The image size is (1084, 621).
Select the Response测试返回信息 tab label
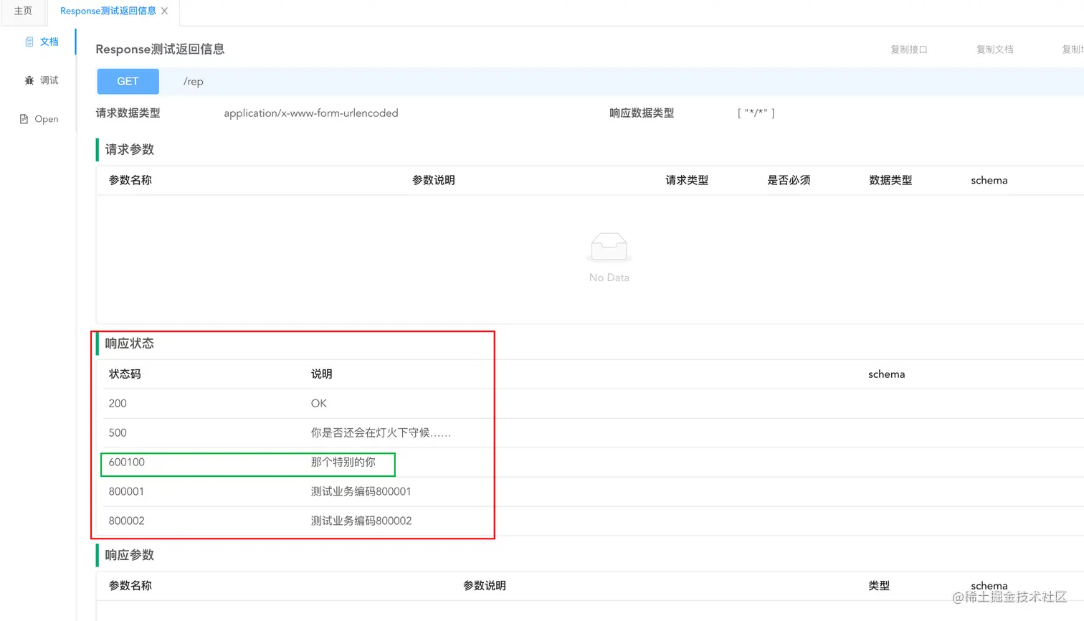pos(108,11)
